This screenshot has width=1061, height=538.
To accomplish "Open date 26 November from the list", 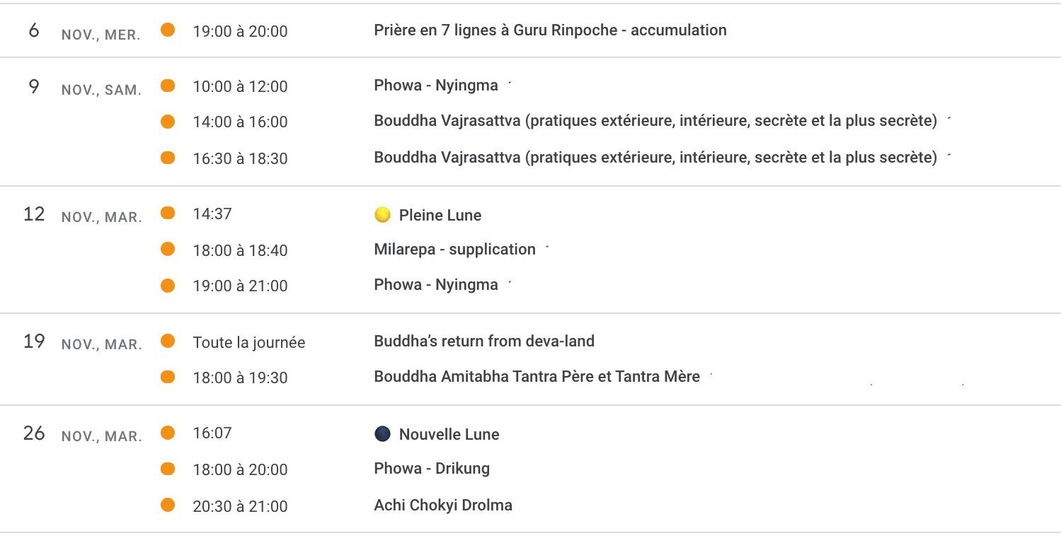I will click(x=34, y=433).
